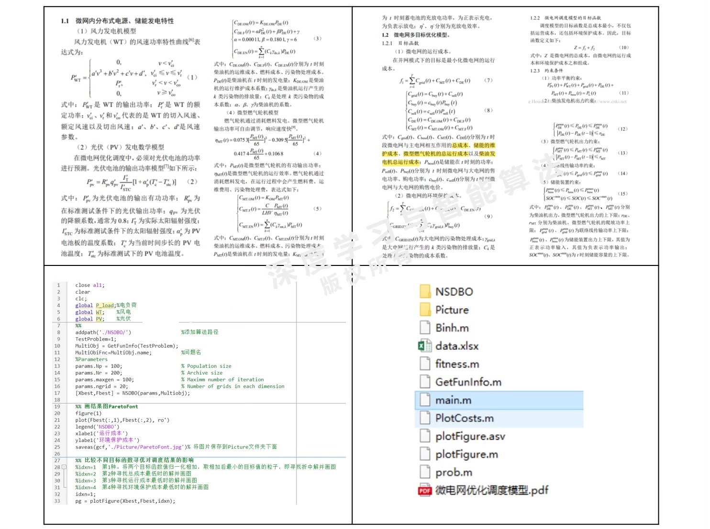The height and width of the screenshot is (529, 710).
Task: Click heading '1.2.2 微电网调度模型的目标函数'
Action: coord(566,18)
